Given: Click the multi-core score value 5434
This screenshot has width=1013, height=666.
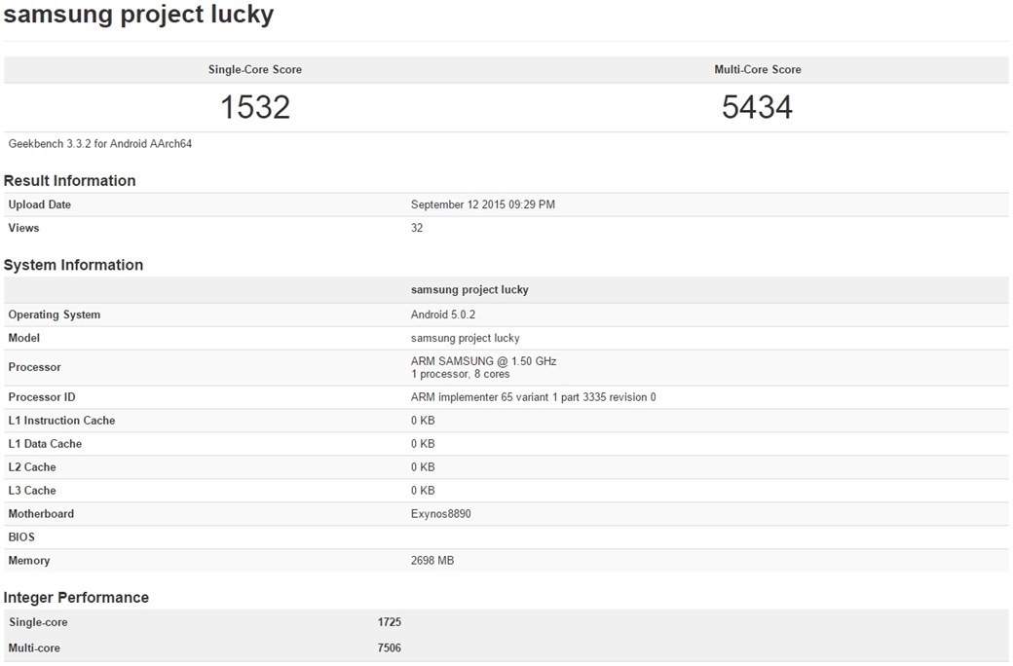Looking at the screenshot, I should [757, 107].
